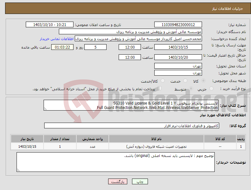Click the شرح کلی نیاز description textarea
This screenshot has width=251, height=190.
click(131, 105)
